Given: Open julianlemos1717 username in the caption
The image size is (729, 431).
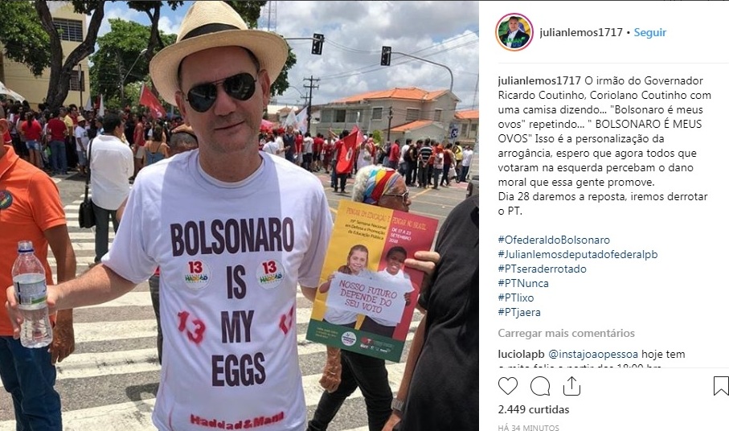Looking at the screenshot, I should point(539,81).
